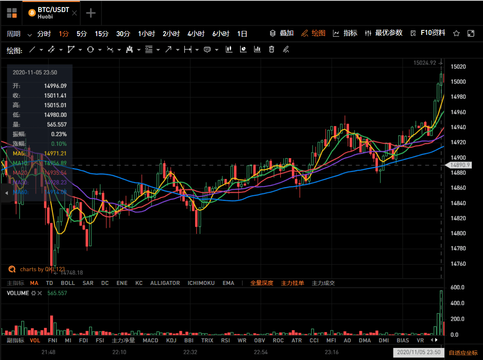Screen dimensions: 483x360
Task: Add the chart to favorites with star
Action: tap(456, 33)
